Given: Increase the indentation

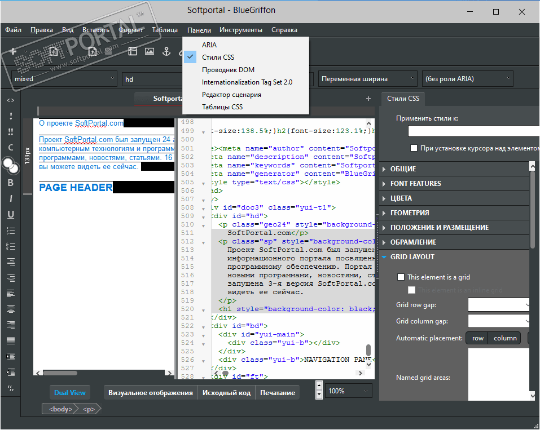Looking at the screenshot, I should coord(11,356).
